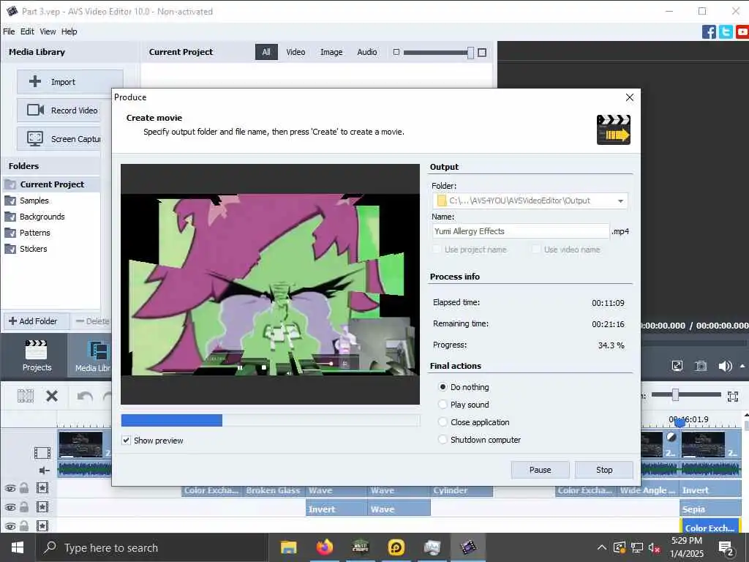Uncheck the Show preview checkbox
The width and height of the screenshot is (749, 562).
(126, 440)
